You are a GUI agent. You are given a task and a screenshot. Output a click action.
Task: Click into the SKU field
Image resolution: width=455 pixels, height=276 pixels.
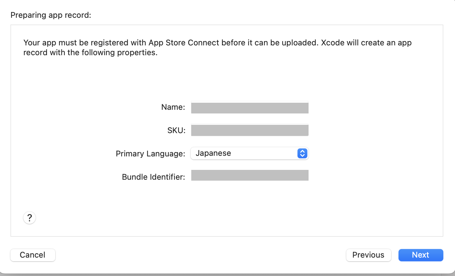[250, 130]
